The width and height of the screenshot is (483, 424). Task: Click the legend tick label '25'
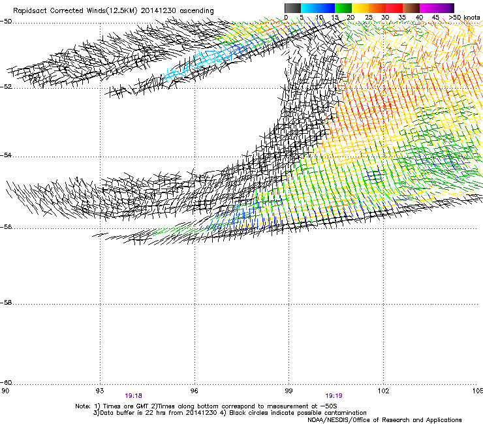point(369,17)
